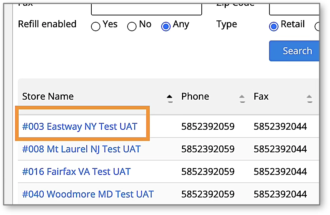
Task: Click fax number for Mt Laurel store
Action: tap(280, 149)
